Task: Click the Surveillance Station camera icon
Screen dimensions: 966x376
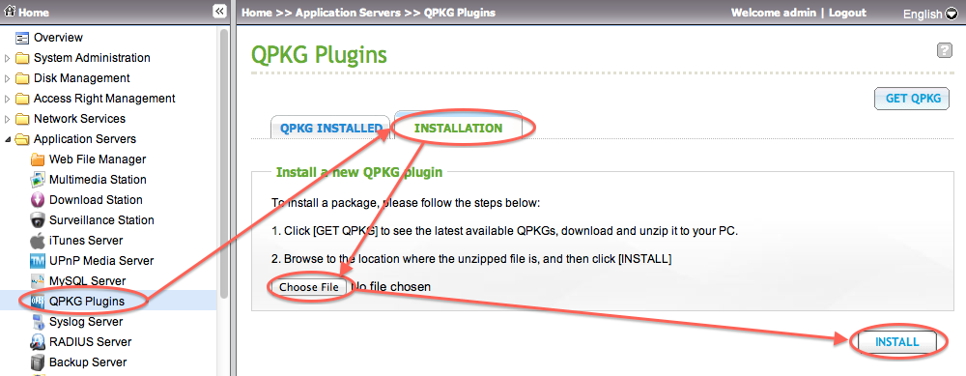Action: [38, 220]
